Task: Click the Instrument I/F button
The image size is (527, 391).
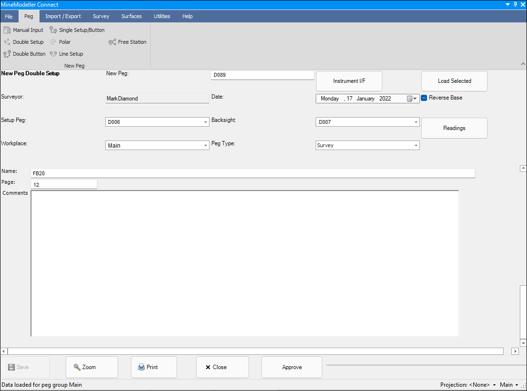Action: click(x=349, y=81)
